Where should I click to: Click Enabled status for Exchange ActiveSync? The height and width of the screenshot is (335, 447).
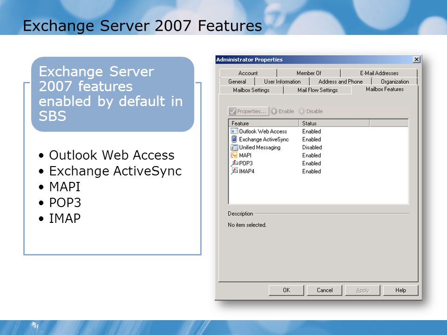point(312,139)
